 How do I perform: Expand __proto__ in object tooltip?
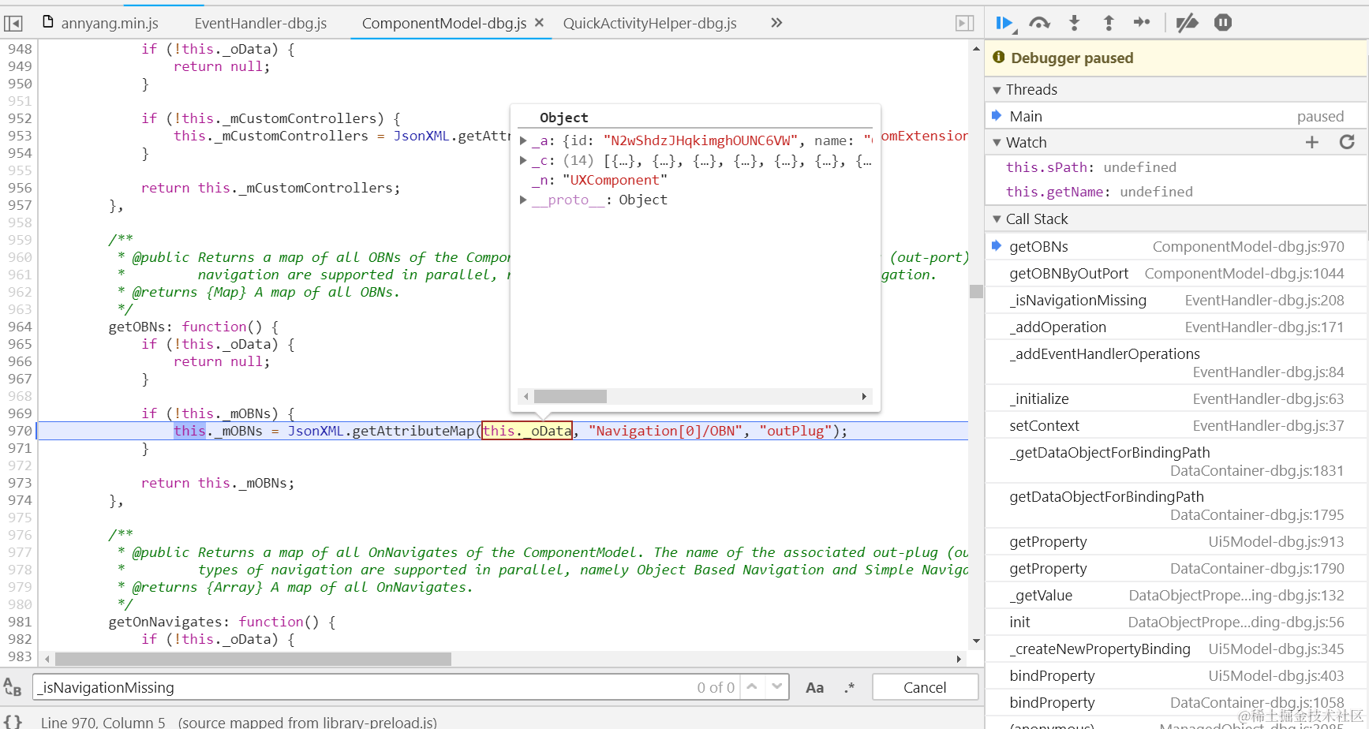coord(523,200)
